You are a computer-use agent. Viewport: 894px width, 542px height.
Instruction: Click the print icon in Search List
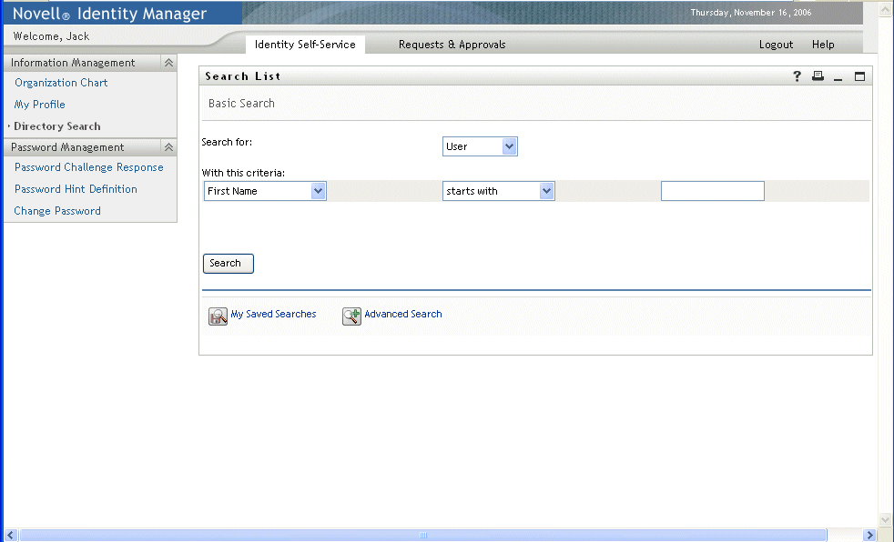tap(818, 76)
